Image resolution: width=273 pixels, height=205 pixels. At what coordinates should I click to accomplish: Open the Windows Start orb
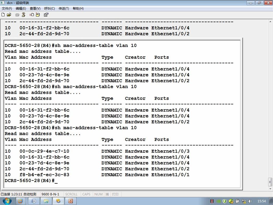[x=7, y=201]
